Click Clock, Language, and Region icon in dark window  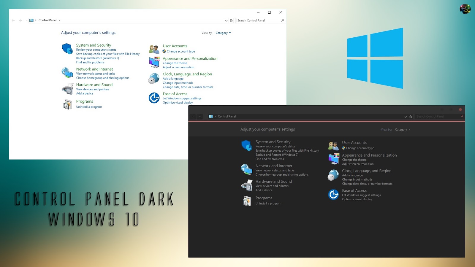tap(333, 175)
